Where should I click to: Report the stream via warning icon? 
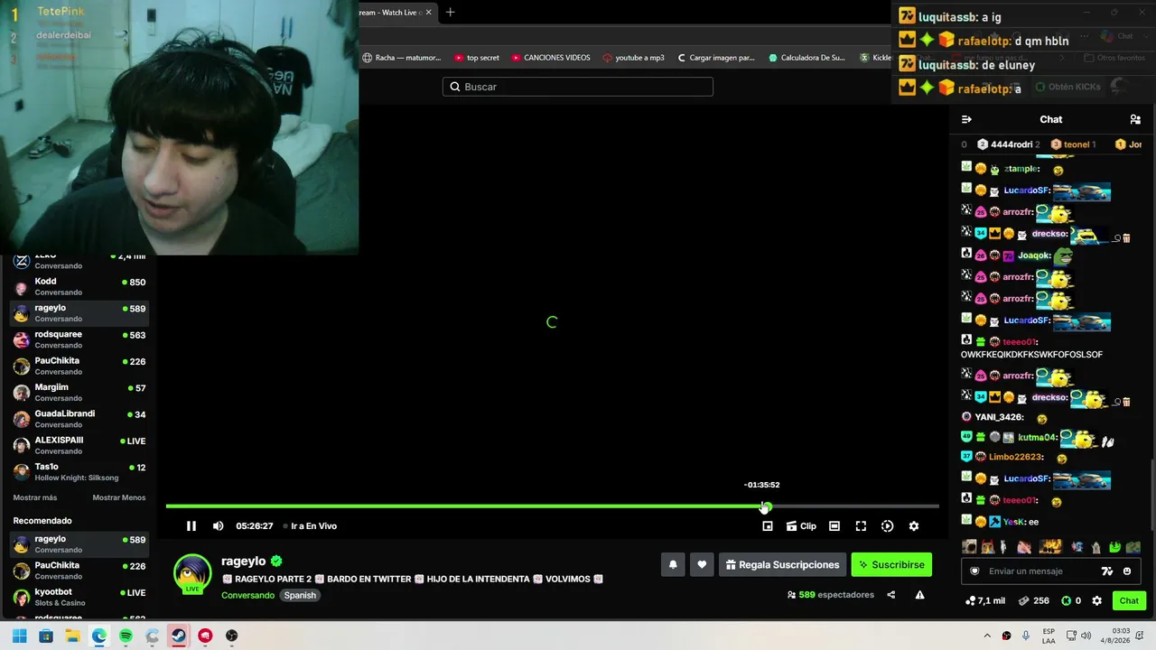pos(919,595)
